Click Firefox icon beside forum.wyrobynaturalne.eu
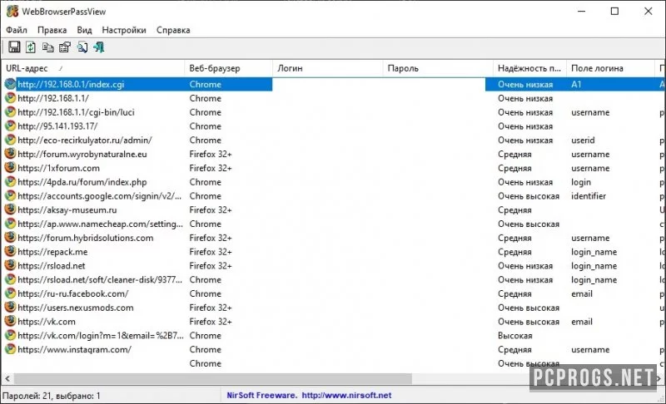Image resolution: width=666 pixels, height=404 pixels. click(x=10, y=154)
